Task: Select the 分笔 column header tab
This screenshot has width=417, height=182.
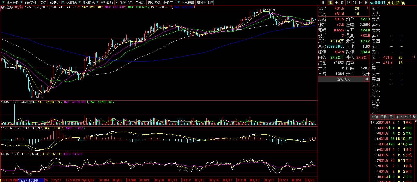Action: (375, 117)
